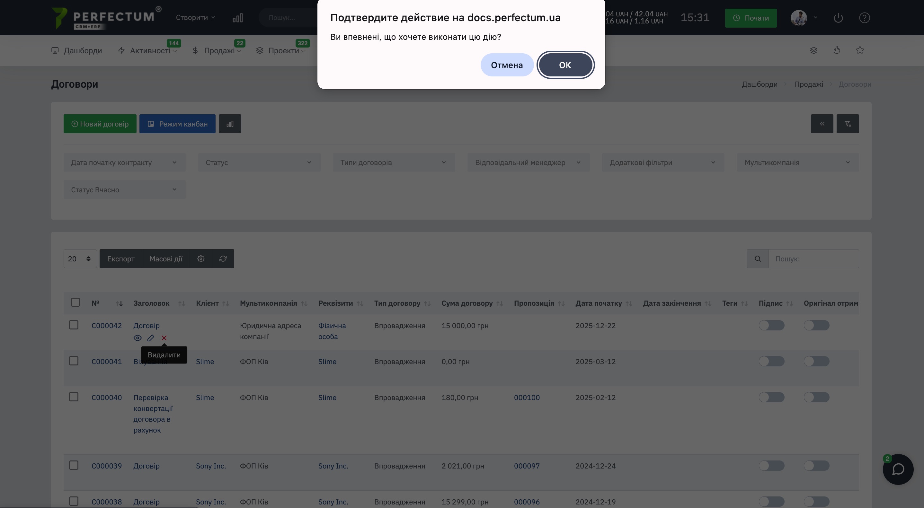
Task: Click the refresh table icon
Action: (x=223, y=259)
